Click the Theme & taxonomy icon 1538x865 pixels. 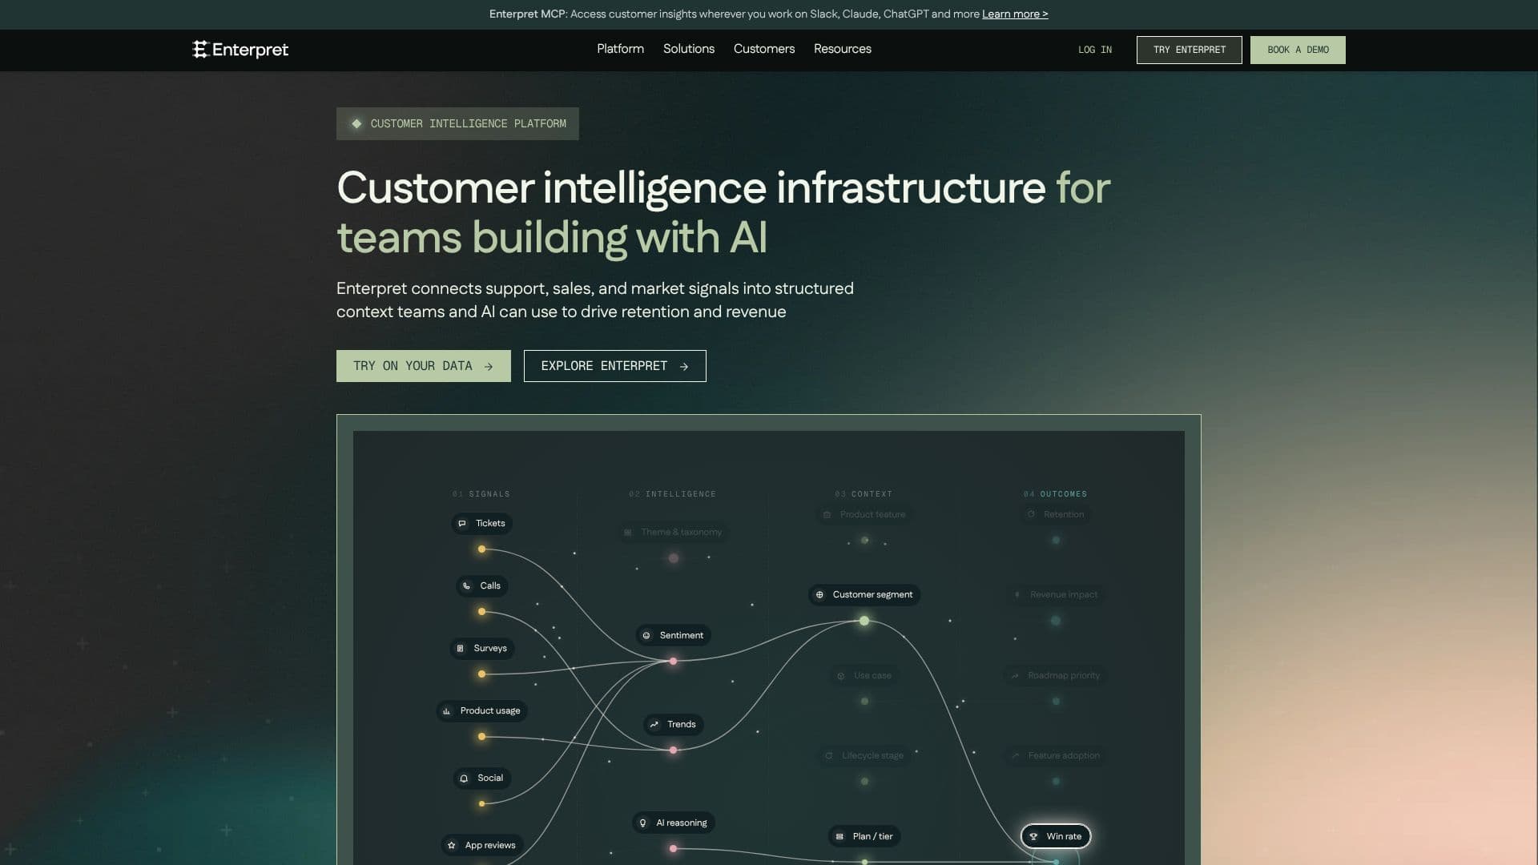click(x=628, y=533)
